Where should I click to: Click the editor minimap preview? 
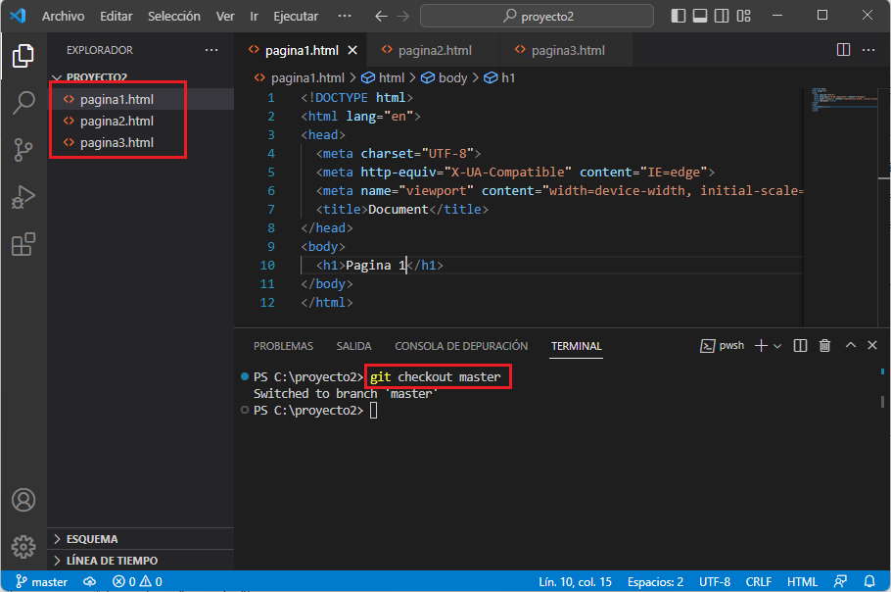(x=843, y=100)
